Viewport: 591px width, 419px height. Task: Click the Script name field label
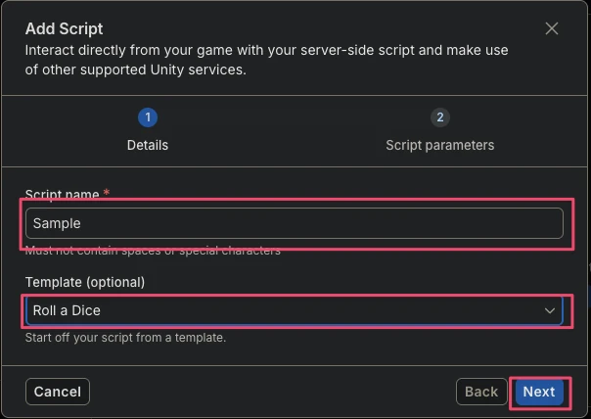coord(62,194)
